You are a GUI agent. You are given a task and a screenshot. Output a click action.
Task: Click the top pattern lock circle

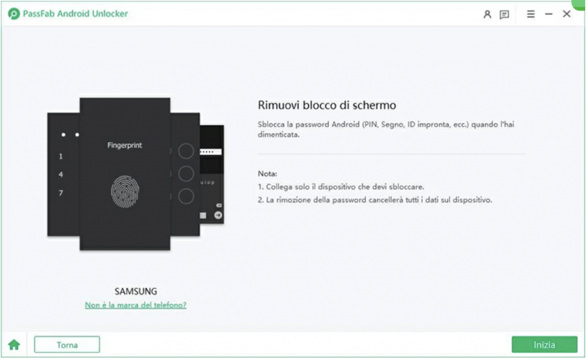186,151
